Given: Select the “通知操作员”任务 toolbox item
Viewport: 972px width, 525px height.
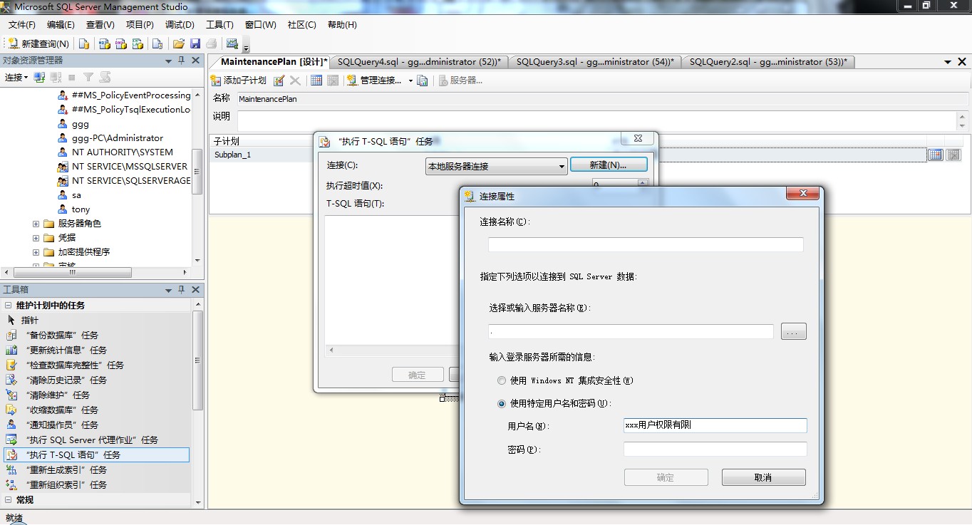Looking at the screenshot, I should (96, 425).
